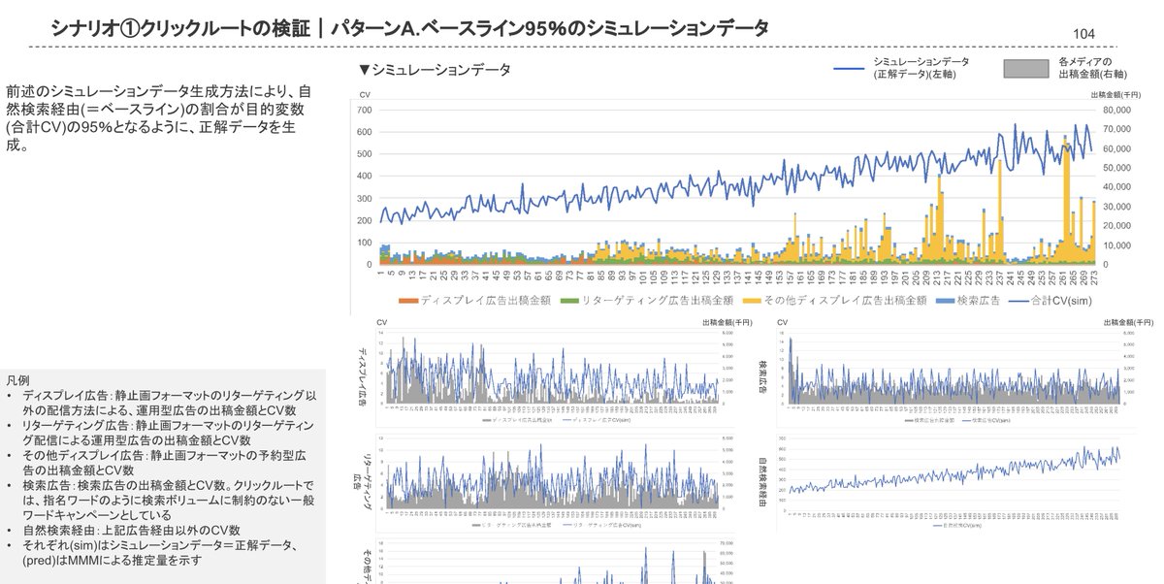Click the paragraph beginning 前述のシミュレーションデータ生成方法により
The width and height of the screenshot is (1164, 584).
[x=159, y=118]
